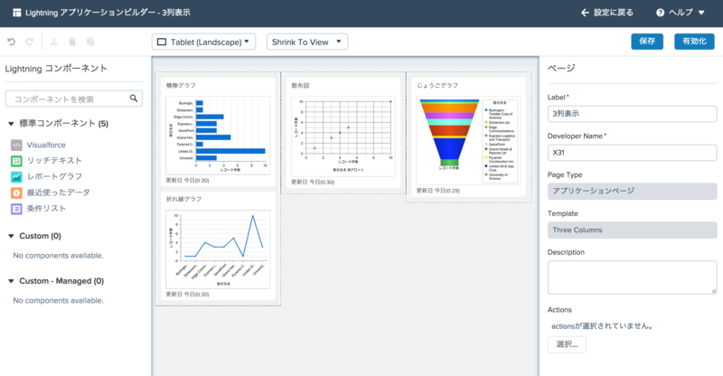Click the search magnifier icon
Screen dimensions: 723x376
pyautogui.click(x=134, y=99)
